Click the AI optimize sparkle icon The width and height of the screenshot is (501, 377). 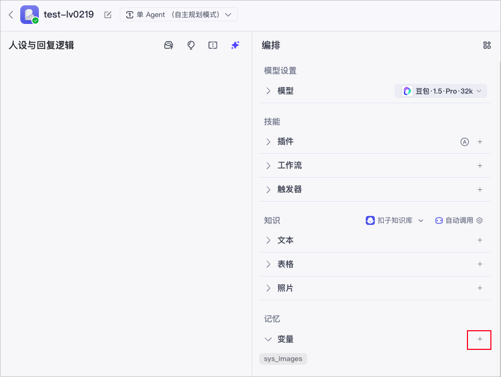[235, 45]
